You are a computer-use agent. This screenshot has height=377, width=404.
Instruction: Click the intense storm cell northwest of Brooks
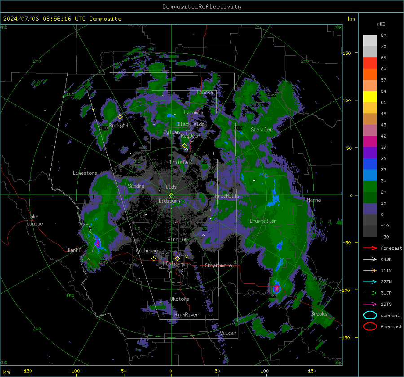coord(277,288)
